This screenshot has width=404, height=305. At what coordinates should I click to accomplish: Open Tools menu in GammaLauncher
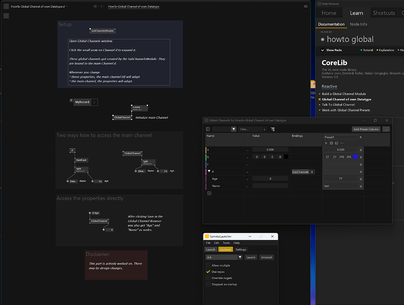pyautogui.click(x=226, y=243)
